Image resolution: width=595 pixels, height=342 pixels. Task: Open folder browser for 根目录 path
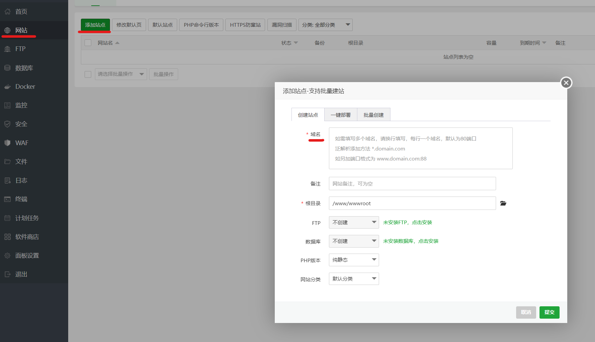click(x=503, y=203)
